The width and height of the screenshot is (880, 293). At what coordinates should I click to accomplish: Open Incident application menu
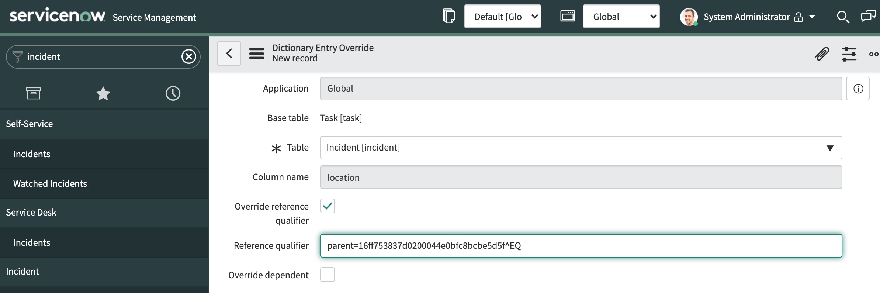click(104, 271)
